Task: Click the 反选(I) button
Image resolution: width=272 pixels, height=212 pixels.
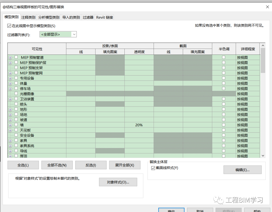Action: tap(91, 165)
